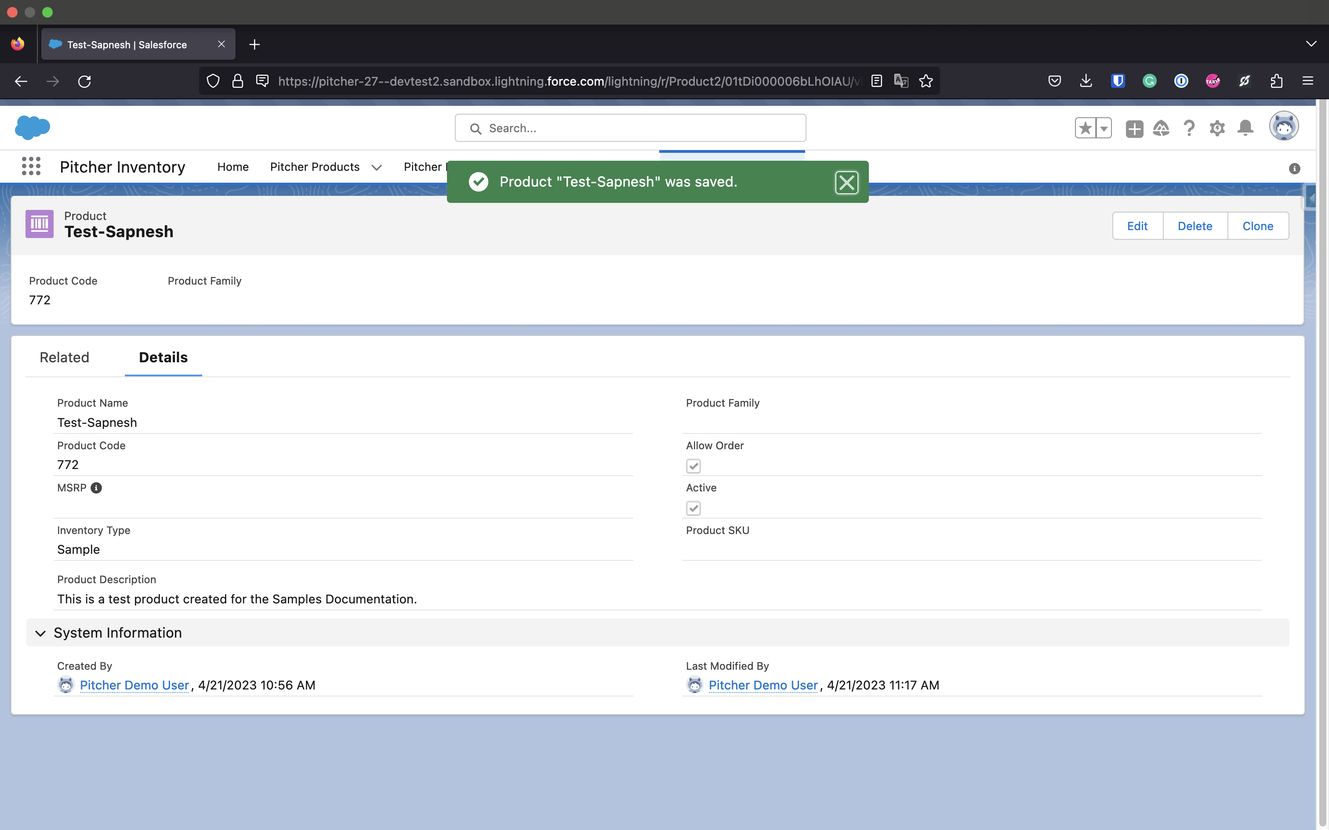Click the MSRP info tooltip icon
Image resolution: width=1329 pixels, height=830 pixels.
(x=96, y=488)
